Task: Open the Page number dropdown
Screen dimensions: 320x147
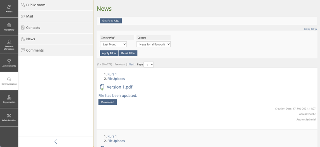Action: click(148, 64)
